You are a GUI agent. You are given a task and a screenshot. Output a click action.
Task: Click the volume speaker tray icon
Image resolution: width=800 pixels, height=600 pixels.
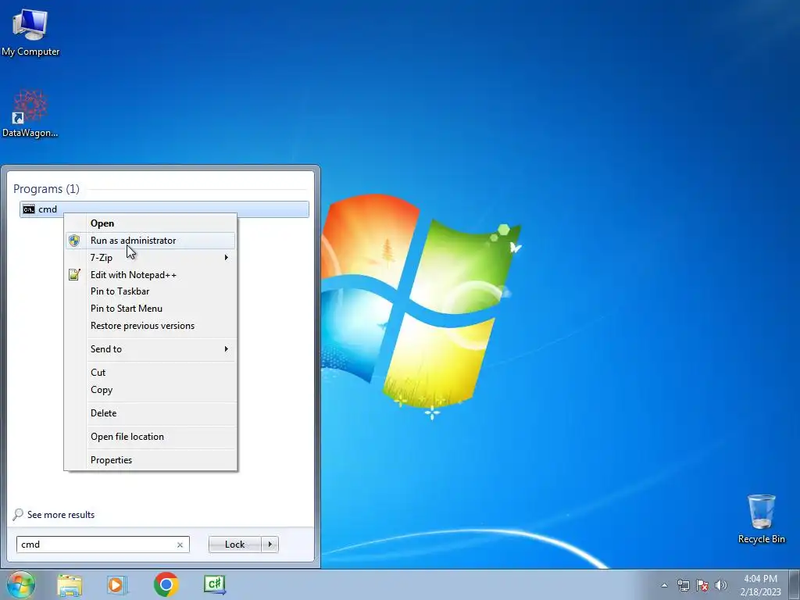click(x=720, y=585)
